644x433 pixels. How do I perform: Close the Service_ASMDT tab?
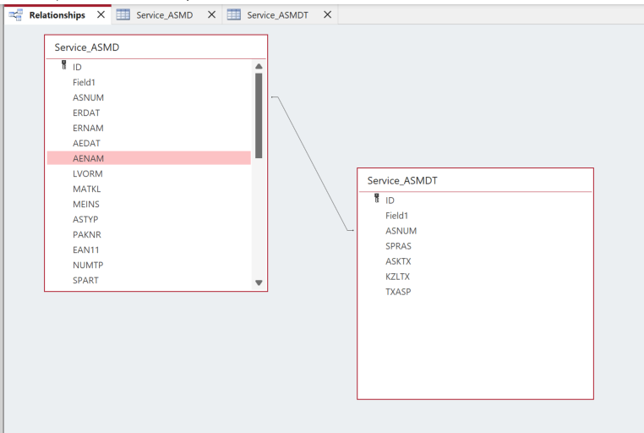pyautogui.click(x=327, y=15)
